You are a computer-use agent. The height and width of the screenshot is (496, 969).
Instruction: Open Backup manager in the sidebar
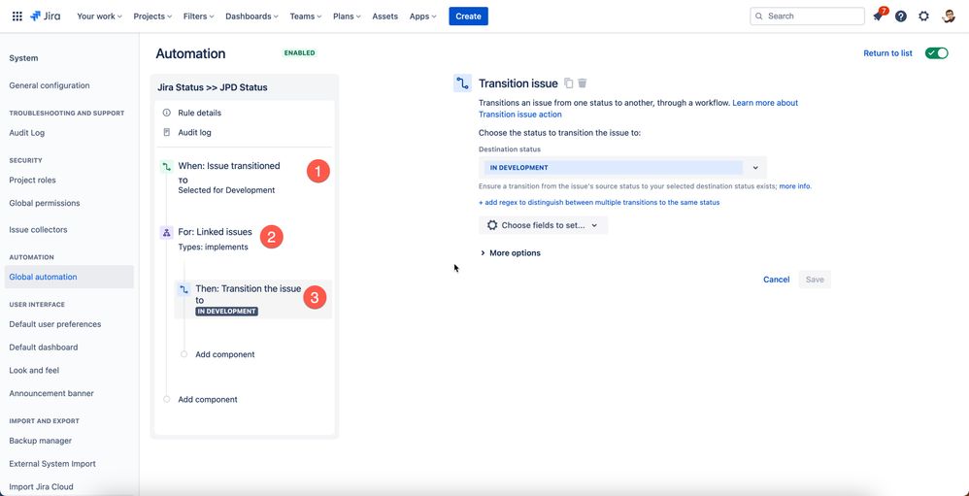[40, 441]
